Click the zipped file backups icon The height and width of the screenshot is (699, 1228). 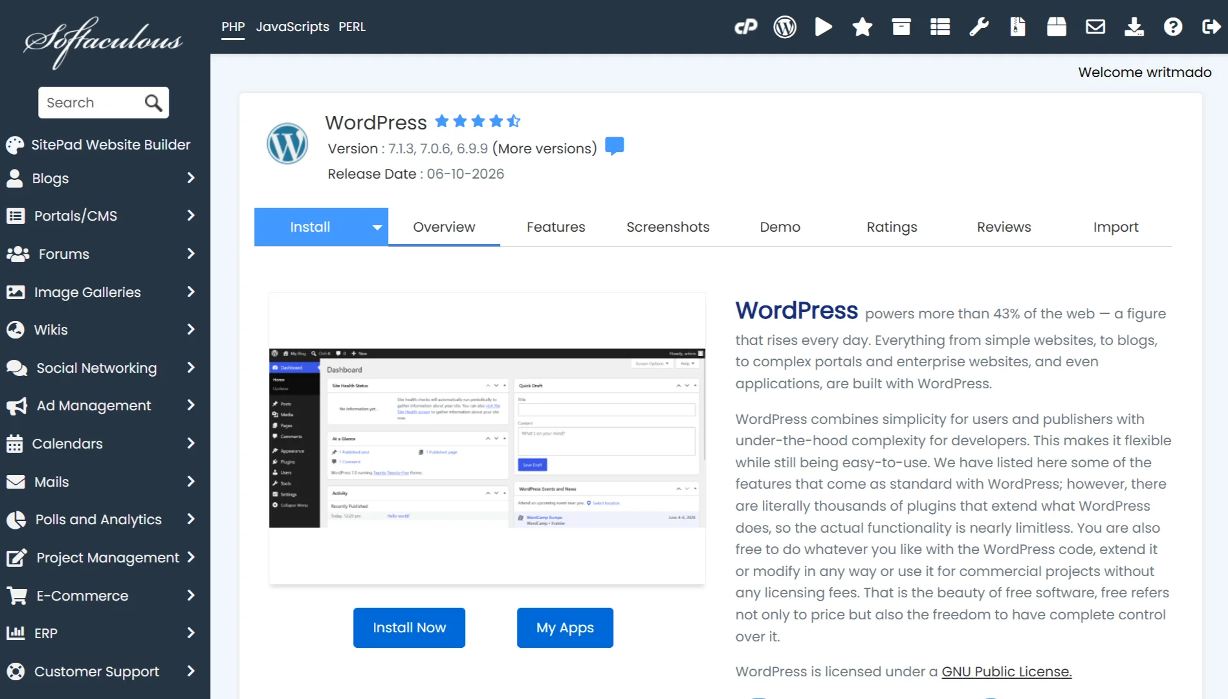[1018, 27]
